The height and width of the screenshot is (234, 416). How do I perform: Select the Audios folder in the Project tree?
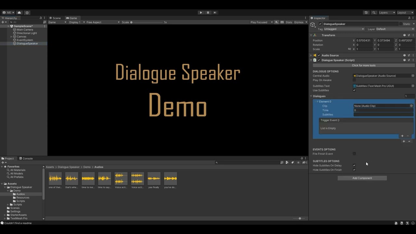20,194
